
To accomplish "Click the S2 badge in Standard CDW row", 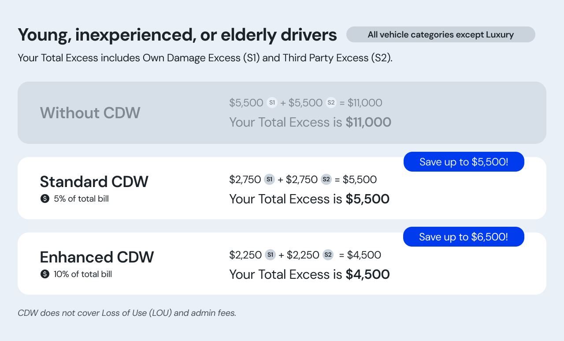I will (x=326, y=180).
